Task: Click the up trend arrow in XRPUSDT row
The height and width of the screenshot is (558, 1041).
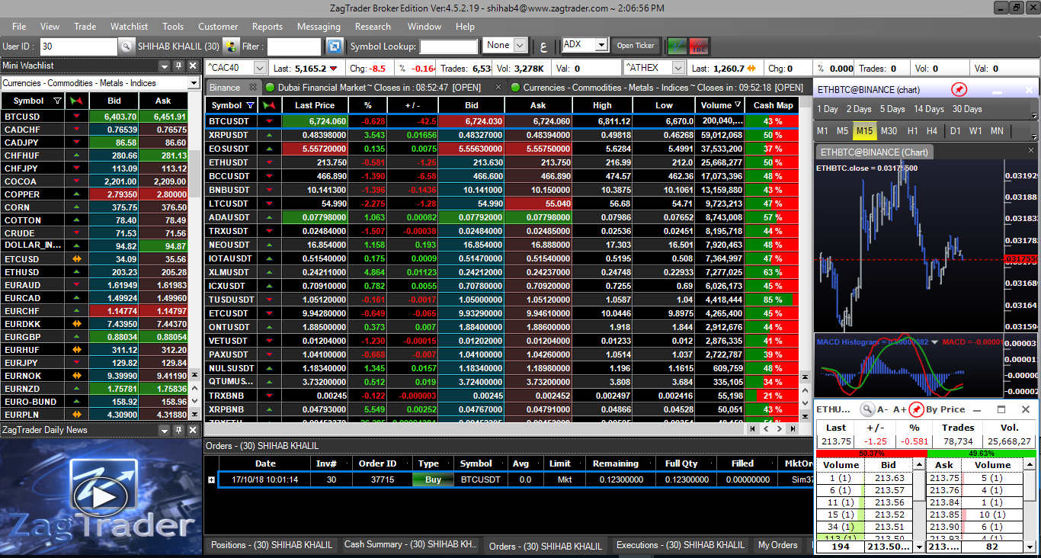Action: (x=269, y=135)
